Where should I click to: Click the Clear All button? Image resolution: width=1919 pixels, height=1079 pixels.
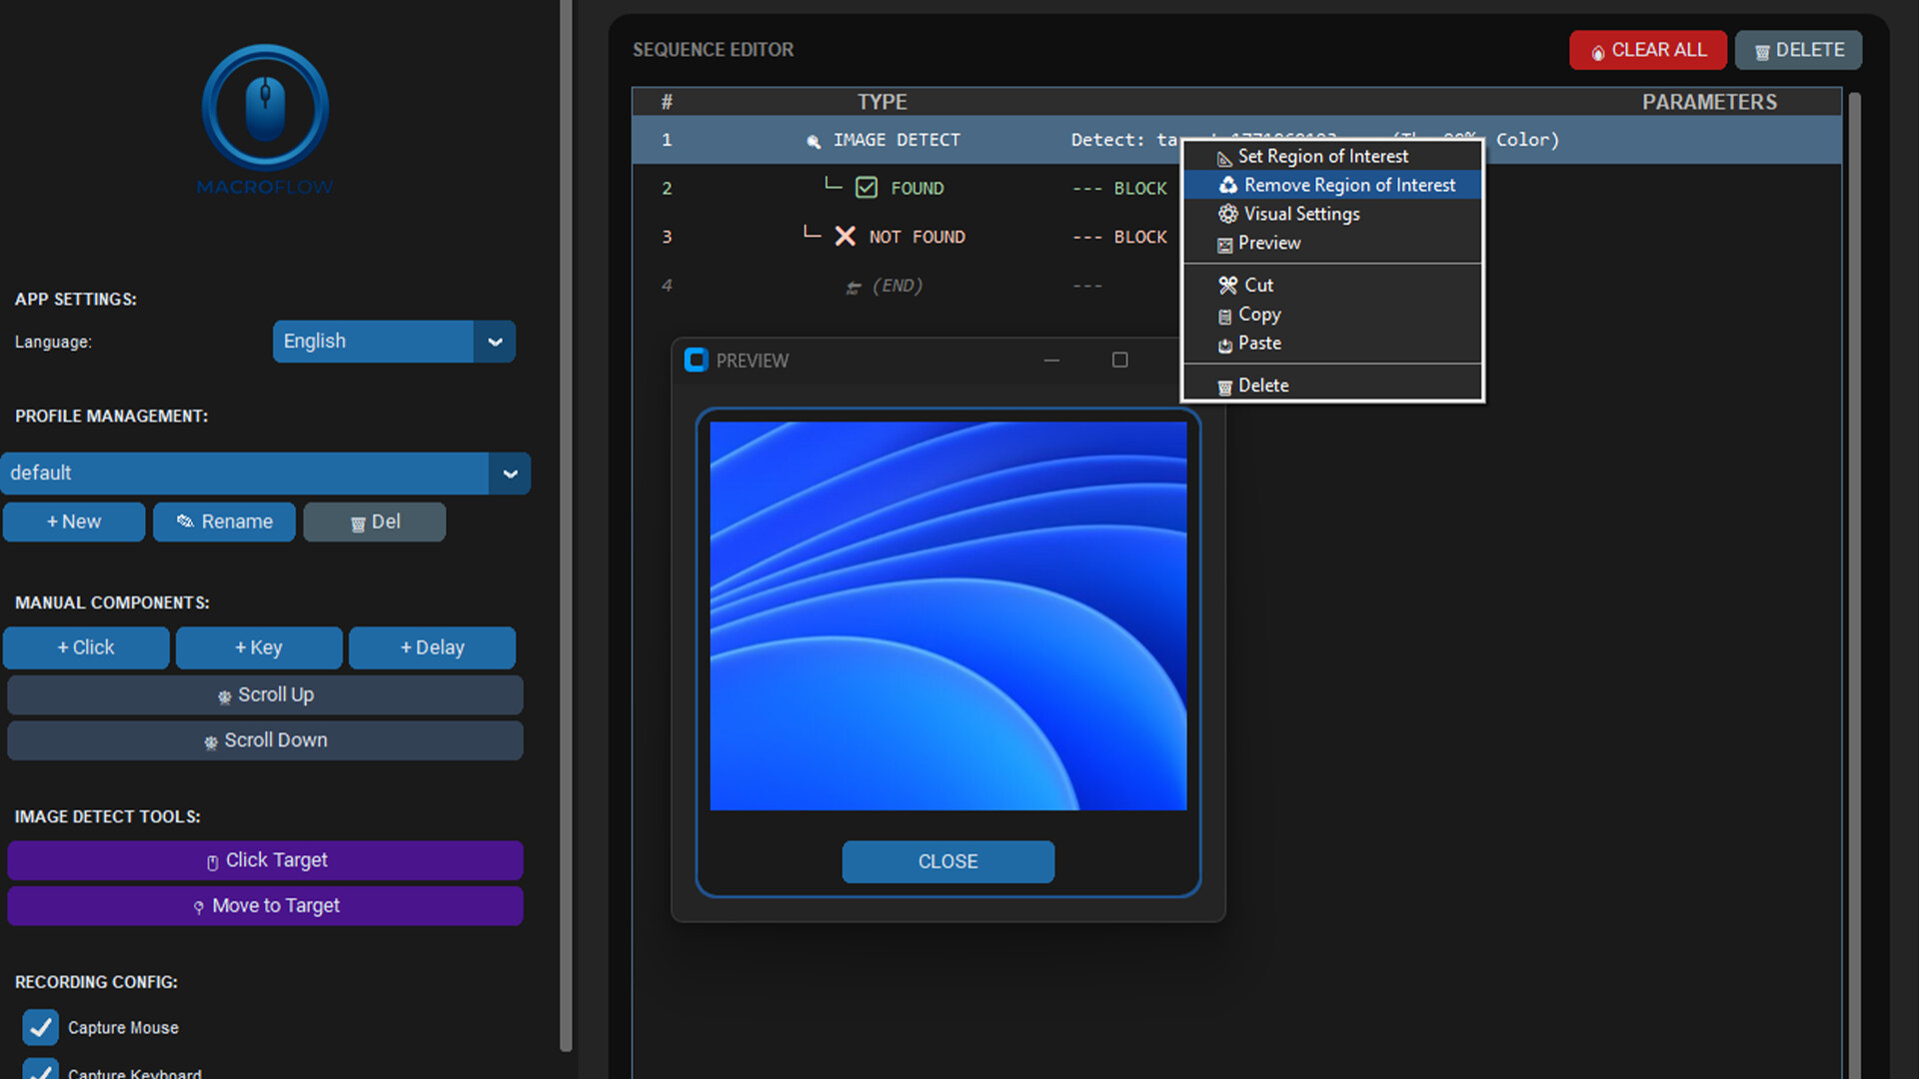(1647, 50)
